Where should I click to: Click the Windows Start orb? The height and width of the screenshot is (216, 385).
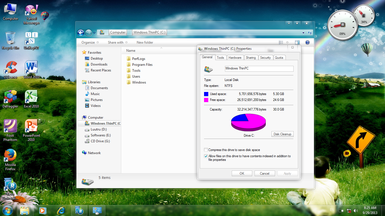point(7,210)
